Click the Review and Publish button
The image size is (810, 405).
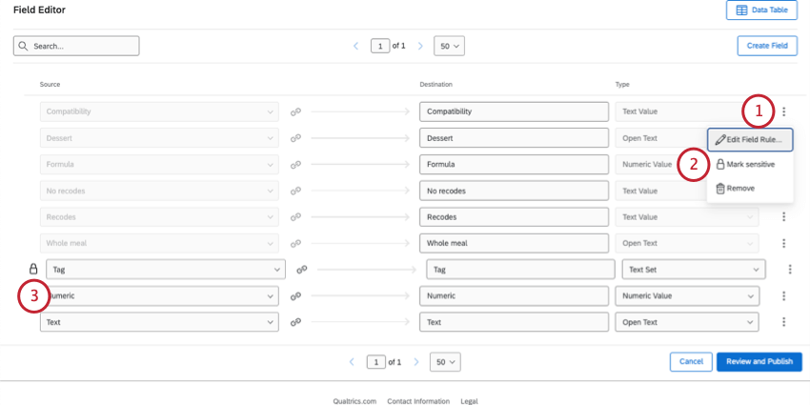[759, 362]
